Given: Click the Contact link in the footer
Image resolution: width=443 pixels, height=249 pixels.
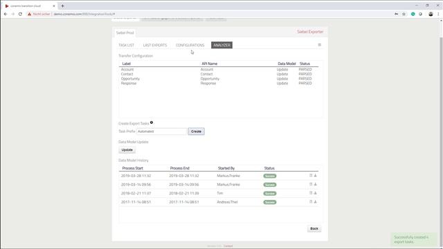Looking at the screenshot, I should [x=228, y=246].
